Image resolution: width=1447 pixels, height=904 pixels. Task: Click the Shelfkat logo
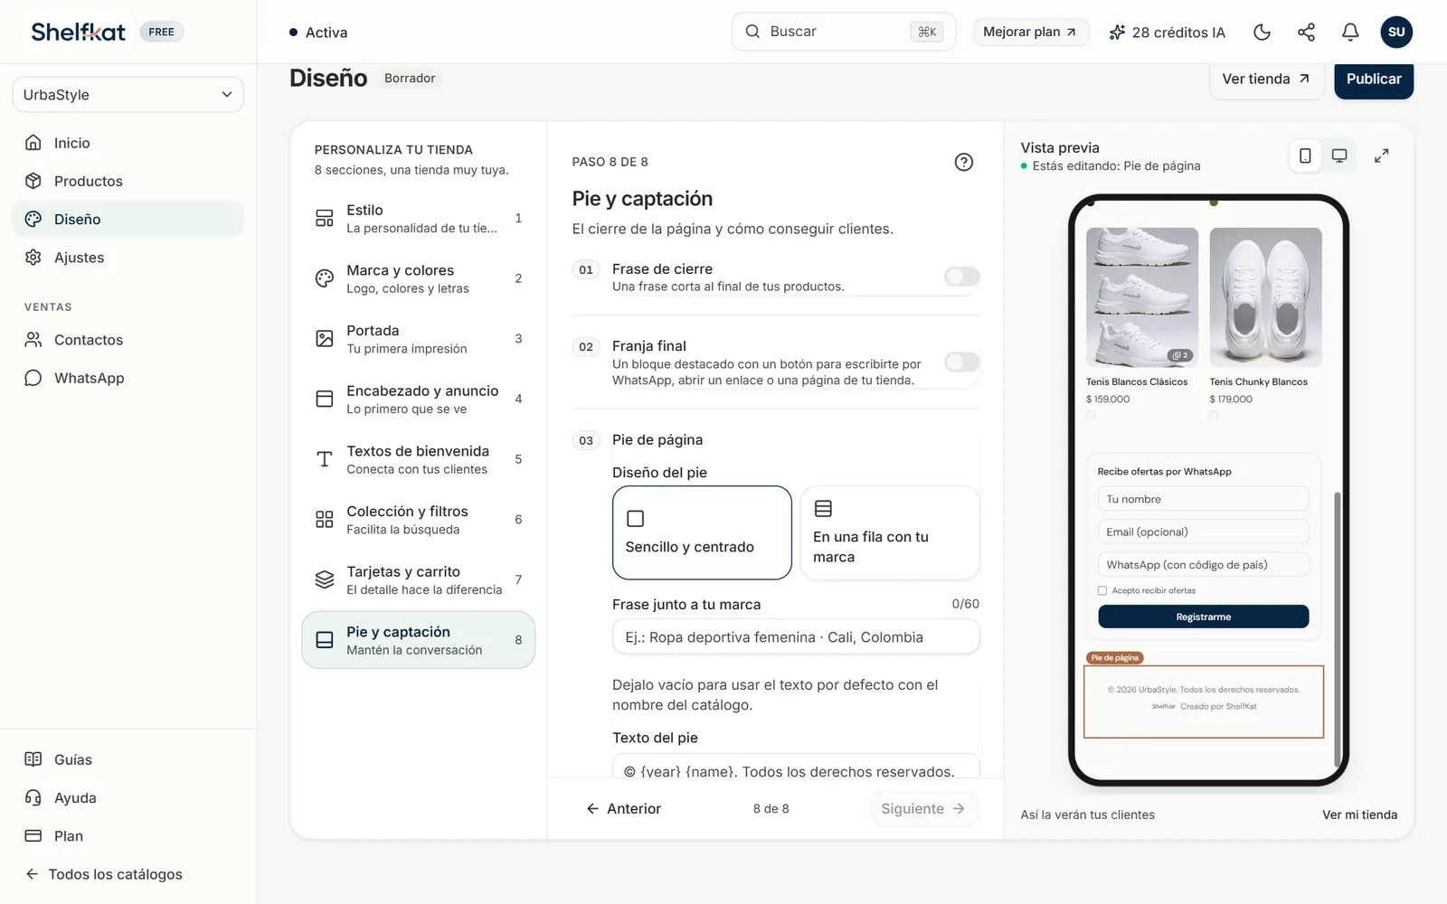tap(79, 33)
